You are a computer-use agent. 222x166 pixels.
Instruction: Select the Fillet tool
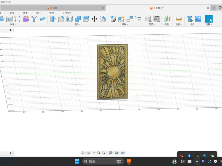[x=61, y=19]
